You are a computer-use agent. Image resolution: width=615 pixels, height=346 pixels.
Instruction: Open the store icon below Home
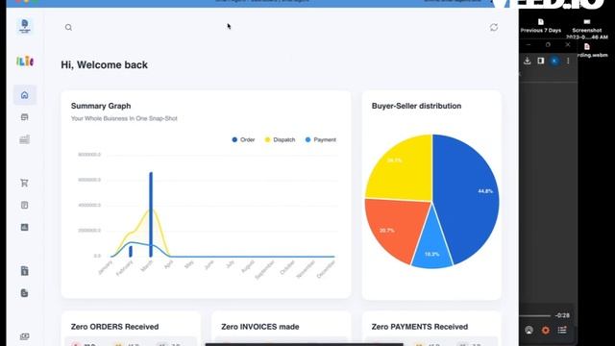coord(25,117)
